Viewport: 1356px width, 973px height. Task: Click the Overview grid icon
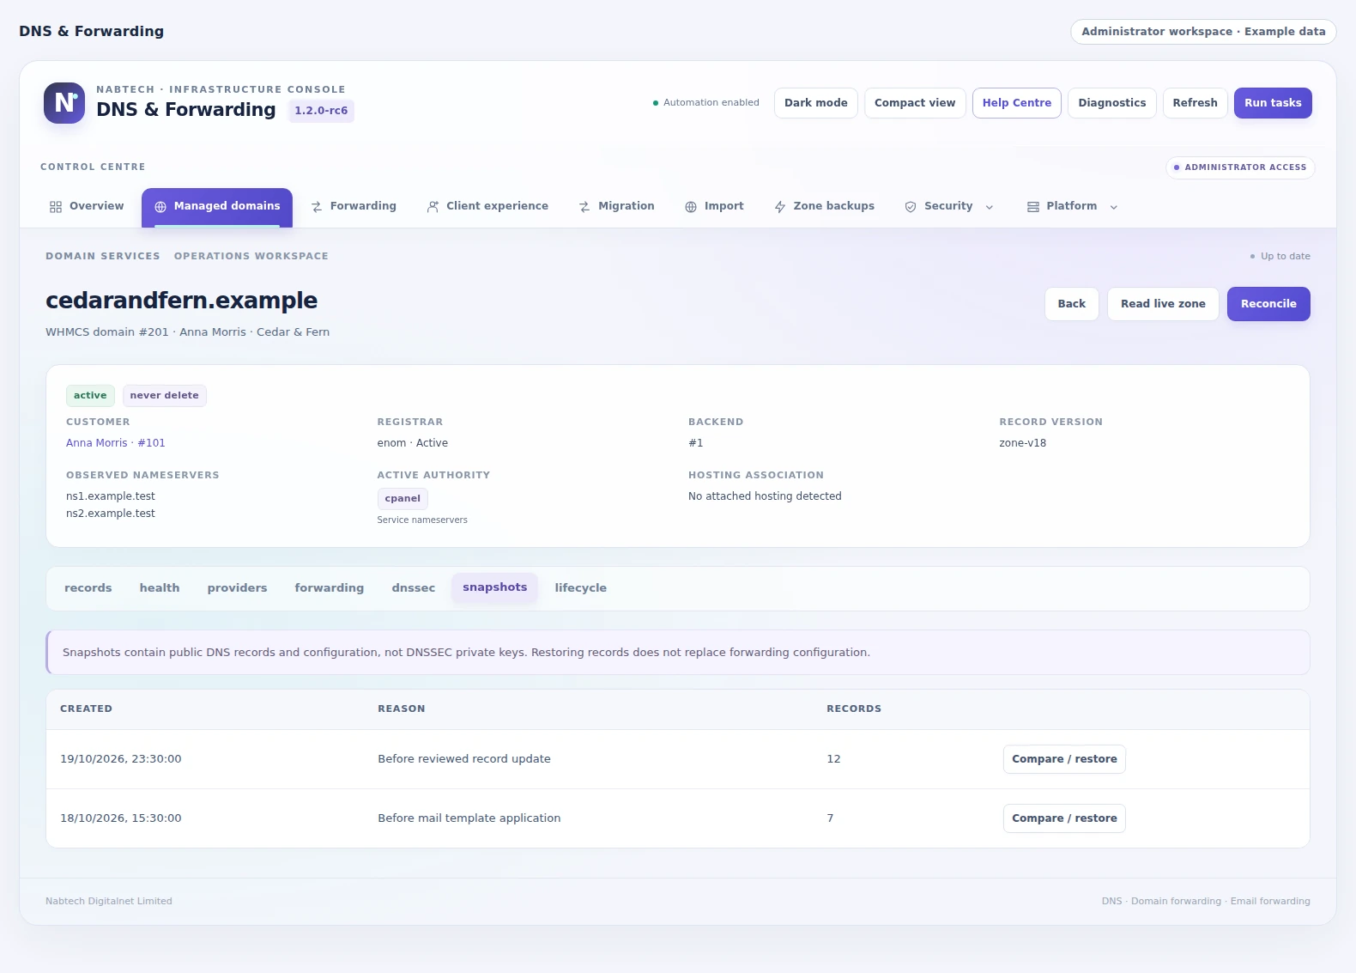(x=56, y=207)
